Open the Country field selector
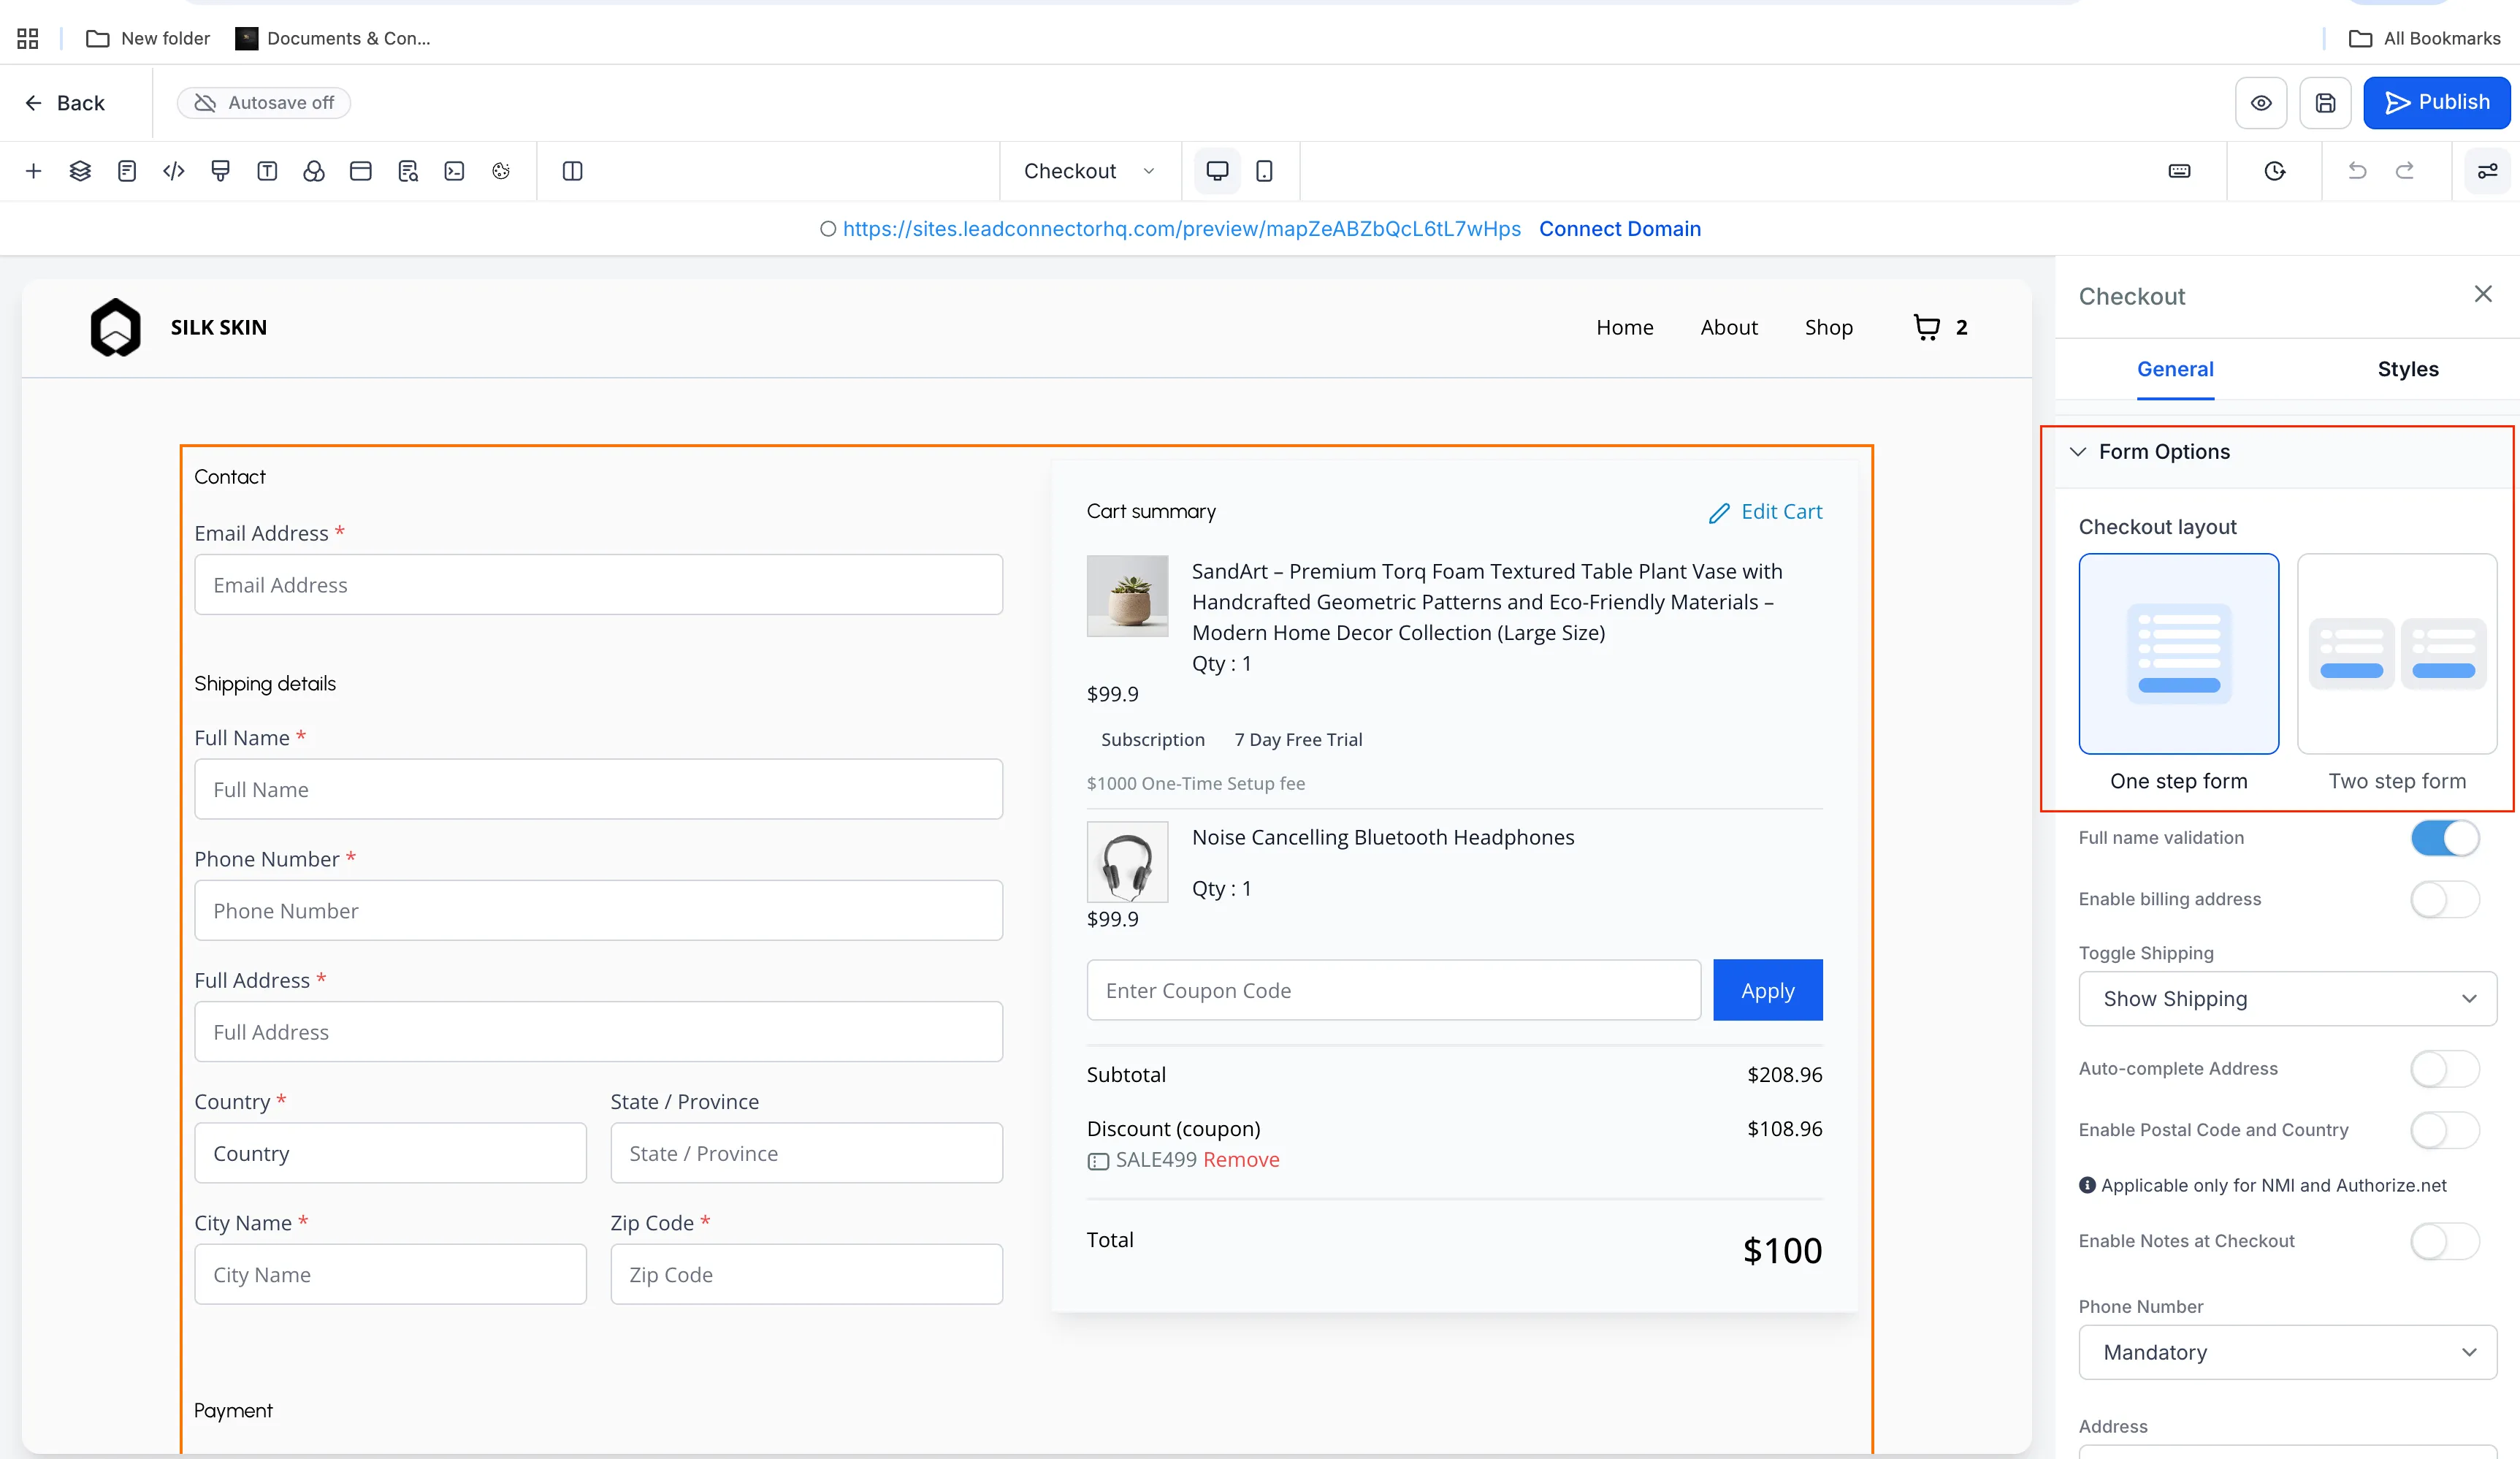2520x1459 pixels. (390, 1153)
